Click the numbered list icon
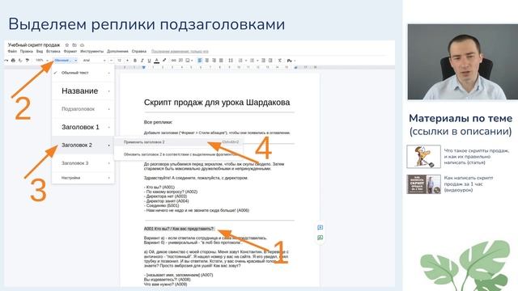Viewport: 518px width, 291px height. click(x=240, y=61)
